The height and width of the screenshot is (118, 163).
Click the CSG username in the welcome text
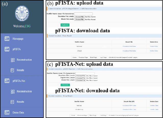point(28,26)
